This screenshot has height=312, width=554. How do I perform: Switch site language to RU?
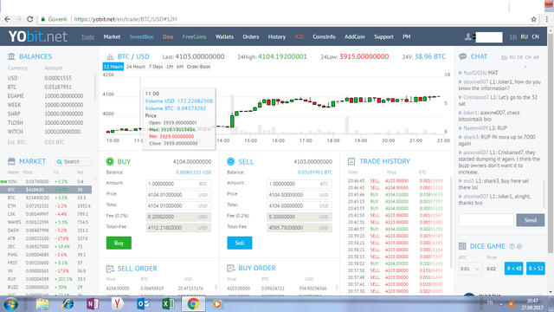click(x=525, y=36)
